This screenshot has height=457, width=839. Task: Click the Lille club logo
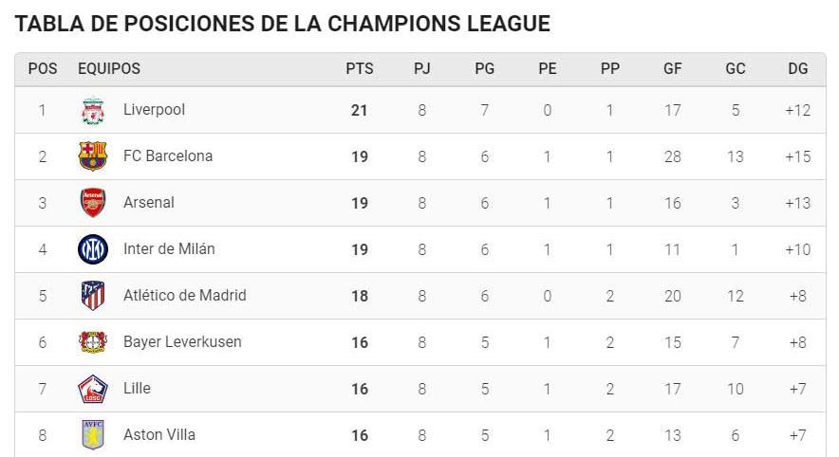click(x=93, y=389)
